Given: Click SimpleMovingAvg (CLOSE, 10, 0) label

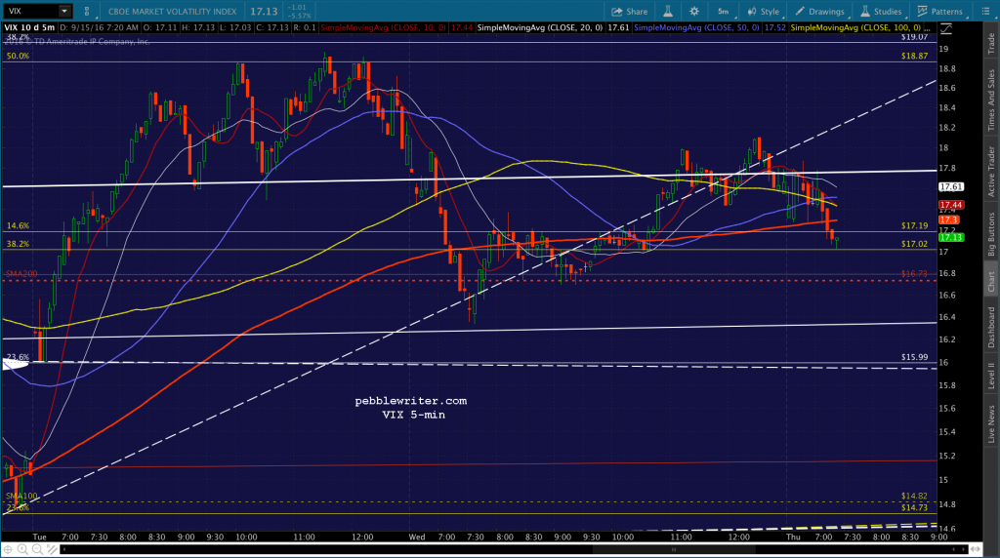Looking at the screenshot, I should [383, 27].
